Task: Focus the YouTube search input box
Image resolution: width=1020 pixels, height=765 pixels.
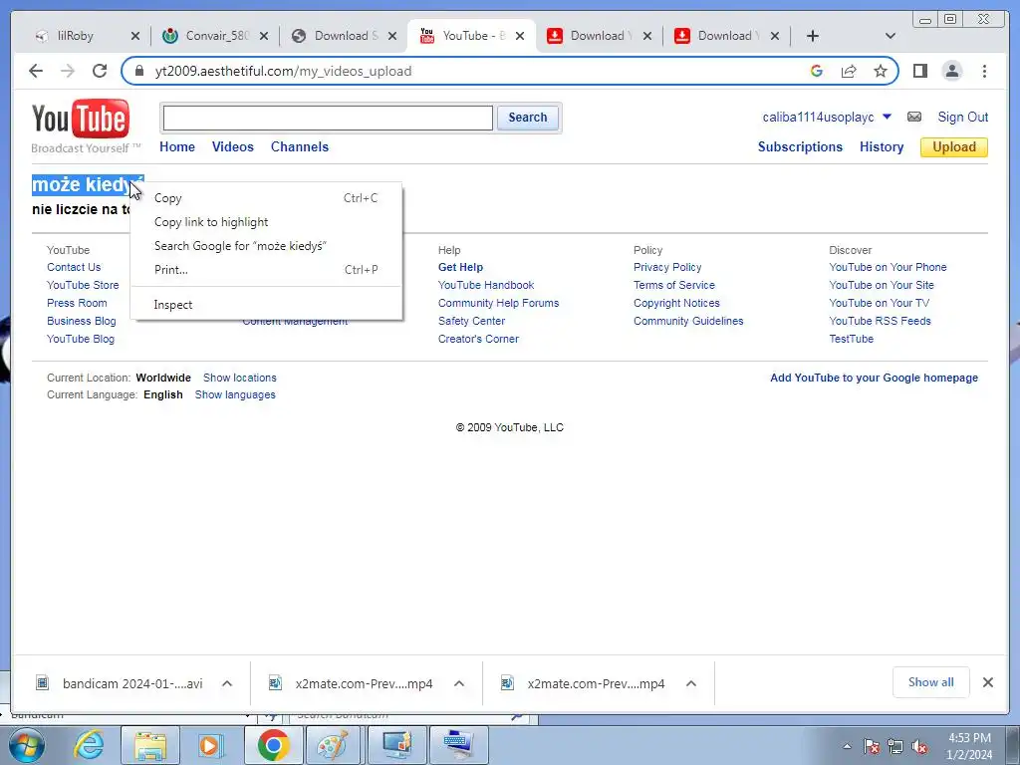Action: 327,118
